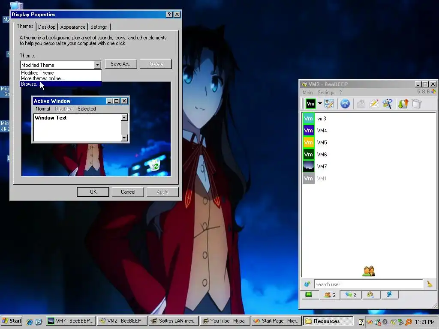Click the purple VM4 avatar icon

309,130
